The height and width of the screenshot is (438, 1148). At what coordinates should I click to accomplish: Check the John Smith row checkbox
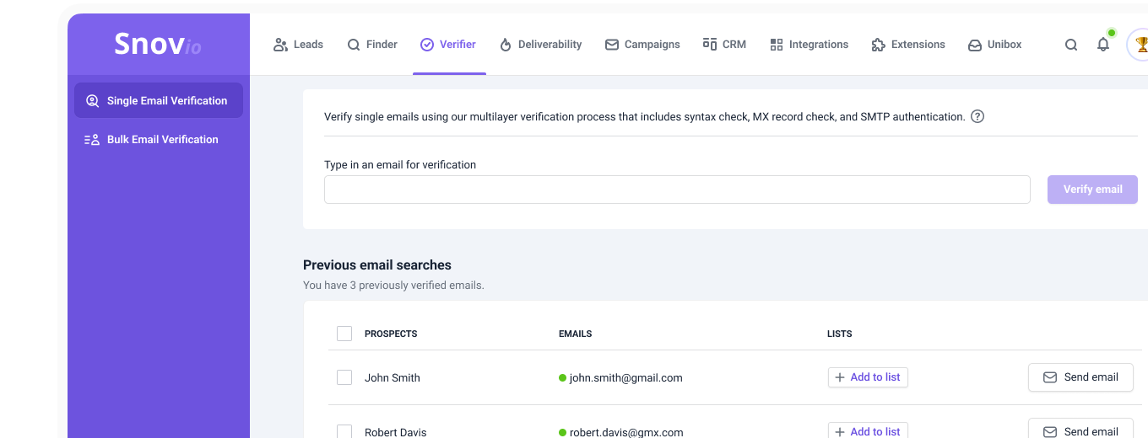344,377
